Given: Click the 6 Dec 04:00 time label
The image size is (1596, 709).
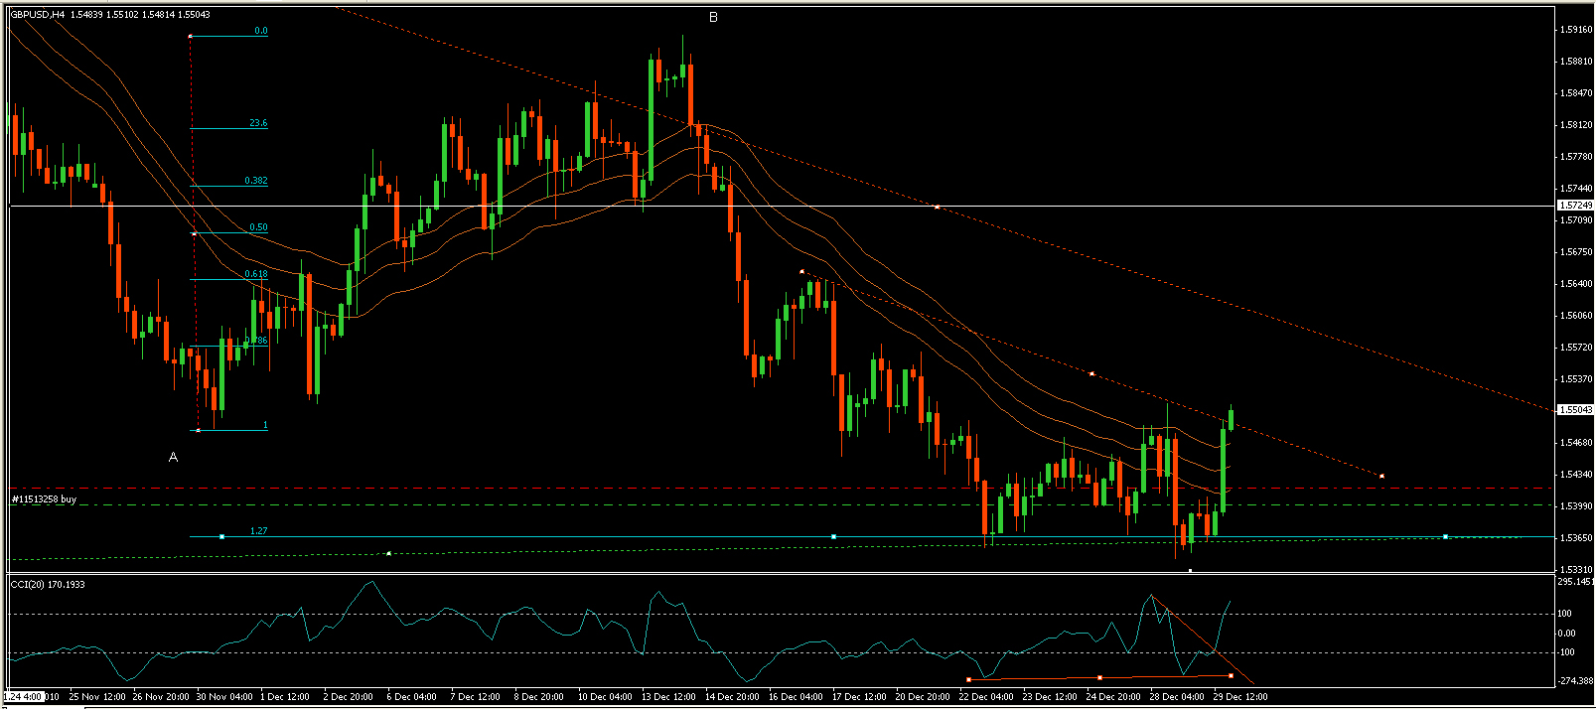Looking at the screenshot, I should pyautogui.click(x=410, y=697).
